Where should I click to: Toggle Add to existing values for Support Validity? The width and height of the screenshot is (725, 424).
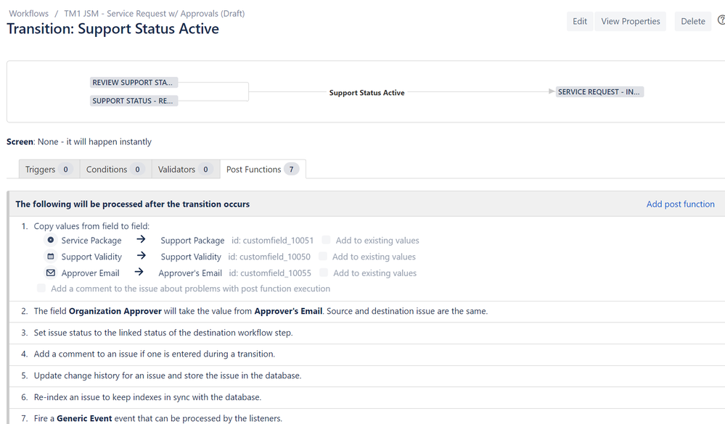323,256
